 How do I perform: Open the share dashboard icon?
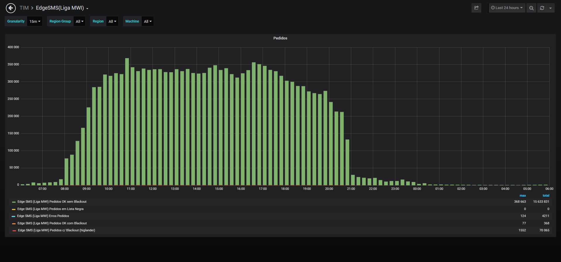click(x=476, y=8)
